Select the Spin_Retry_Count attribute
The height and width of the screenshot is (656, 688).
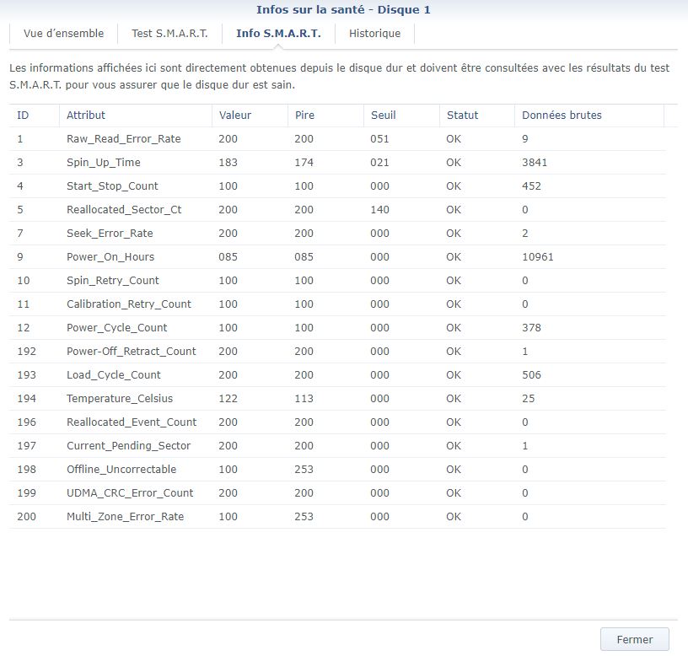(113, 281)
